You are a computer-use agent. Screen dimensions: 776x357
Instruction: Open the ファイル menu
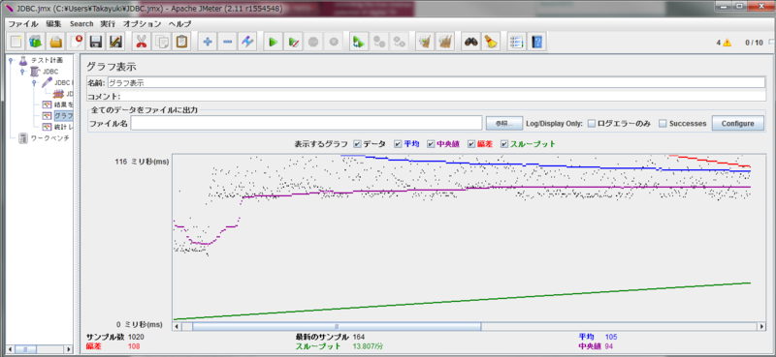pos(22,23)
